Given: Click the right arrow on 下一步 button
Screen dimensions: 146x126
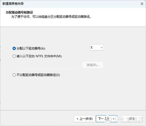Looking at the screenshot, I should [x=114, y=119].
